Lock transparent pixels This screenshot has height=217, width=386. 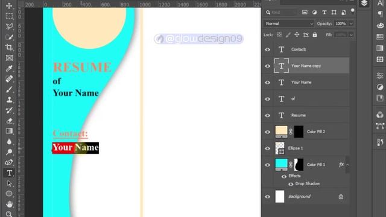pos(279,35)
